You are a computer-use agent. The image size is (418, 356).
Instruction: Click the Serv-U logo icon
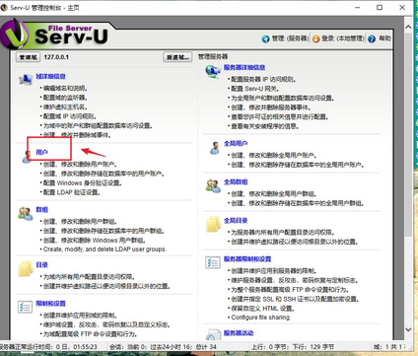pos(15,35)
